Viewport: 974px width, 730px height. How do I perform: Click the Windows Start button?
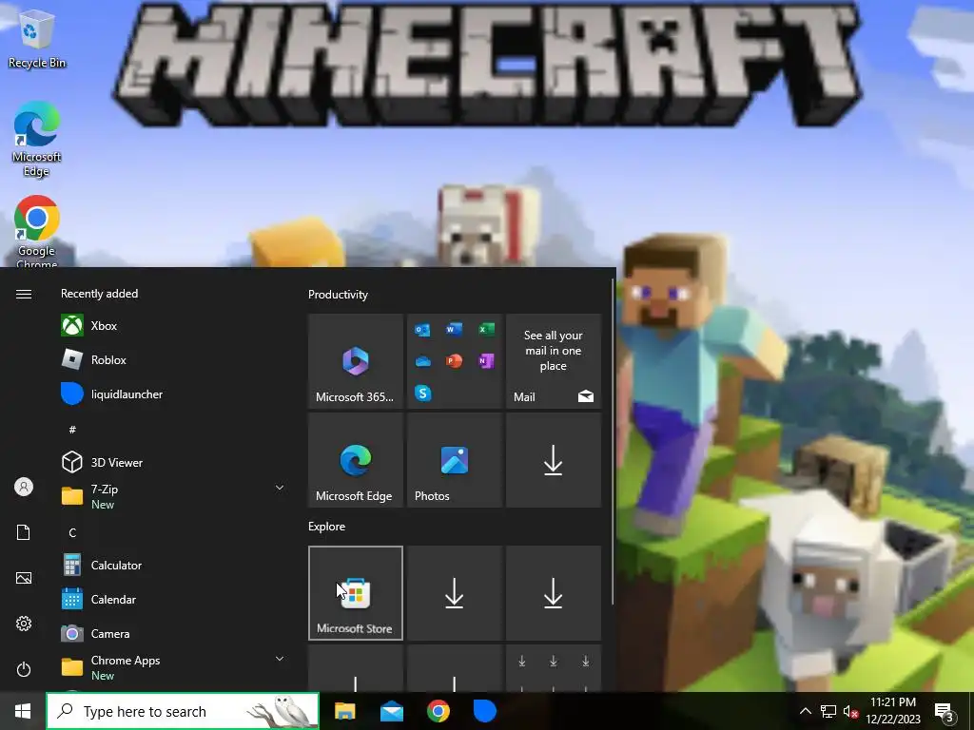23,711
